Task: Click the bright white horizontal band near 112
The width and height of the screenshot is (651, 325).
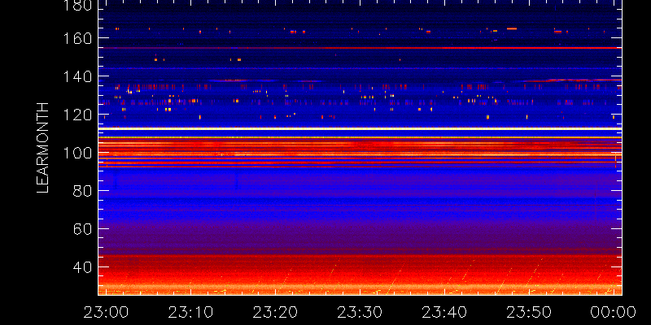Action: pyautogui.click(x=360, y=129)
